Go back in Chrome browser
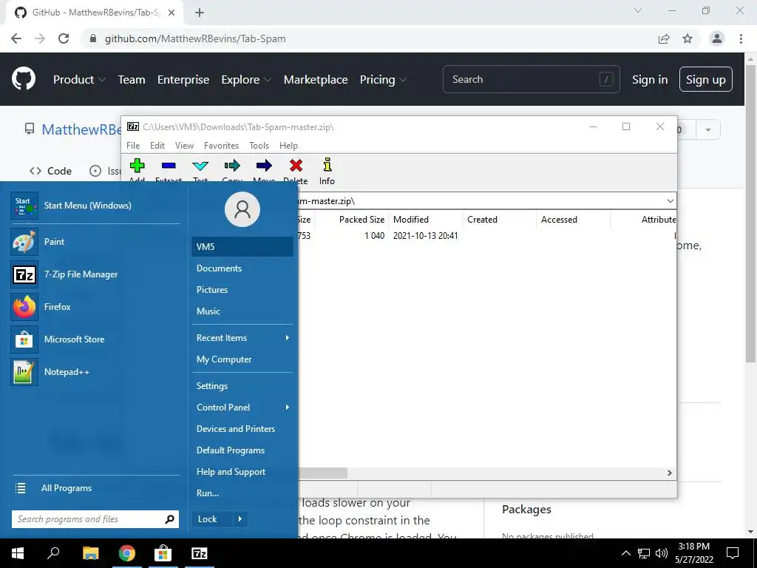Viewport: 757px width, 568px height. (16, 38)
